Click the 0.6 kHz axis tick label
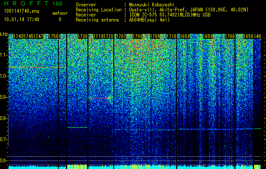The height and width of the screenshot is (169, 266). click(x=4, y=161)
